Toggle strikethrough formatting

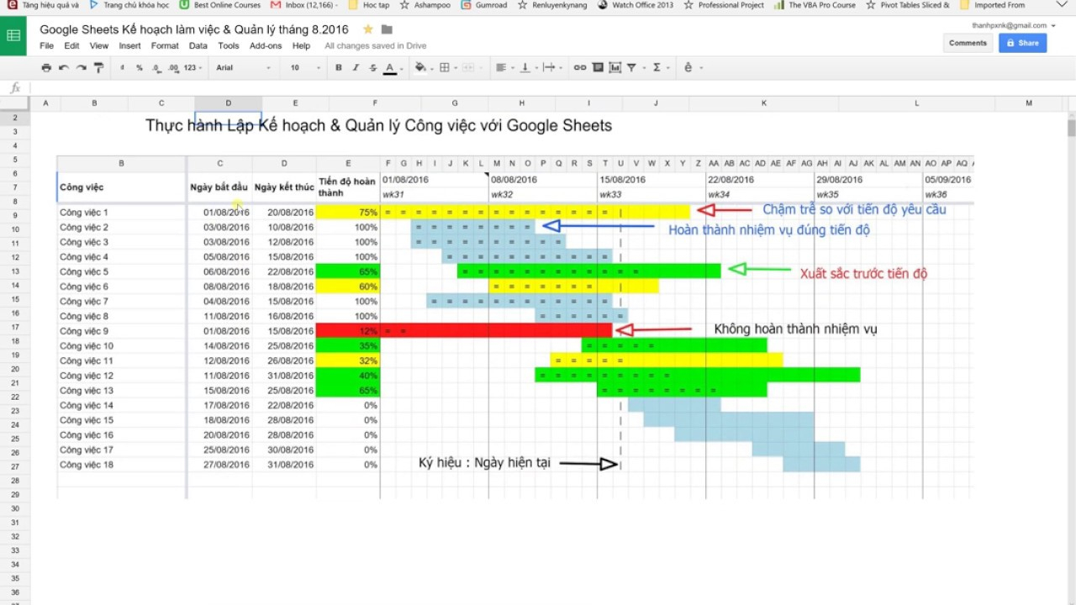[372, 67]
